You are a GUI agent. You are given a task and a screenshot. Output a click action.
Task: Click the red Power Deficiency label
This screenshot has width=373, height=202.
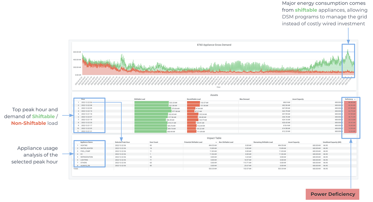pyautogui.click(x=333, y=194)
